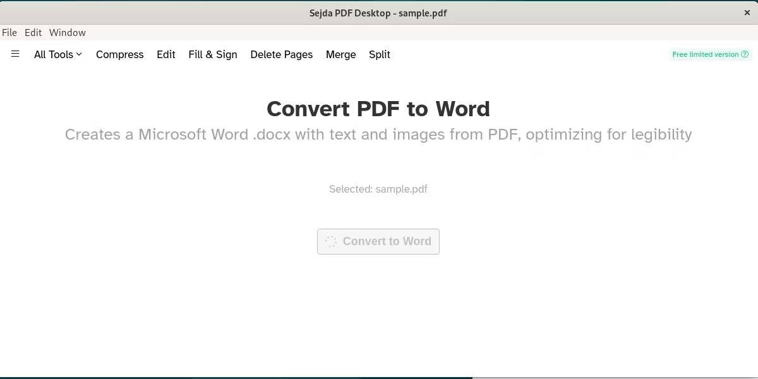Screen dimensions: 758x379
Task: Open the Window menu
Action: (x=67, y=32)
